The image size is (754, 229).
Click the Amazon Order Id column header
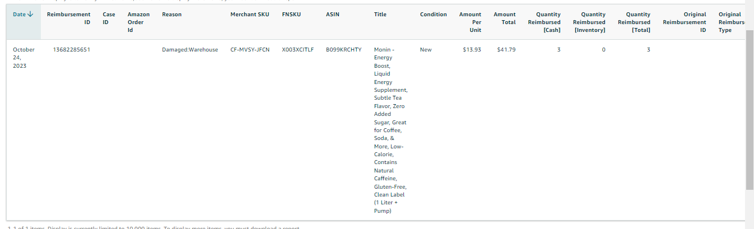pyautogui.click(x=138, y=22)
